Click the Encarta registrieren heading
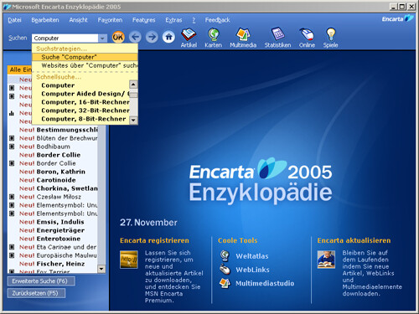The height and width of the screenshot is (314, 419). pos(154,240)
